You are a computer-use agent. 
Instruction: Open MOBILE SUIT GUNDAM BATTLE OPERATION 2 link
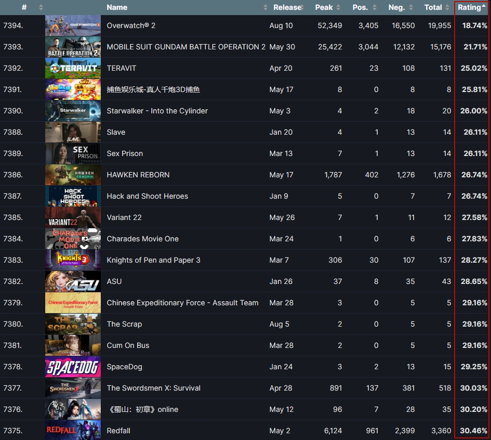(x=186, y=47)
